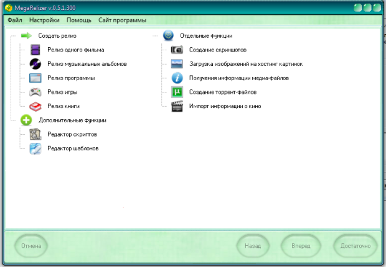Open the Сайт программы menu item
Screen dimensions: 386x267
tap(122, 20)
